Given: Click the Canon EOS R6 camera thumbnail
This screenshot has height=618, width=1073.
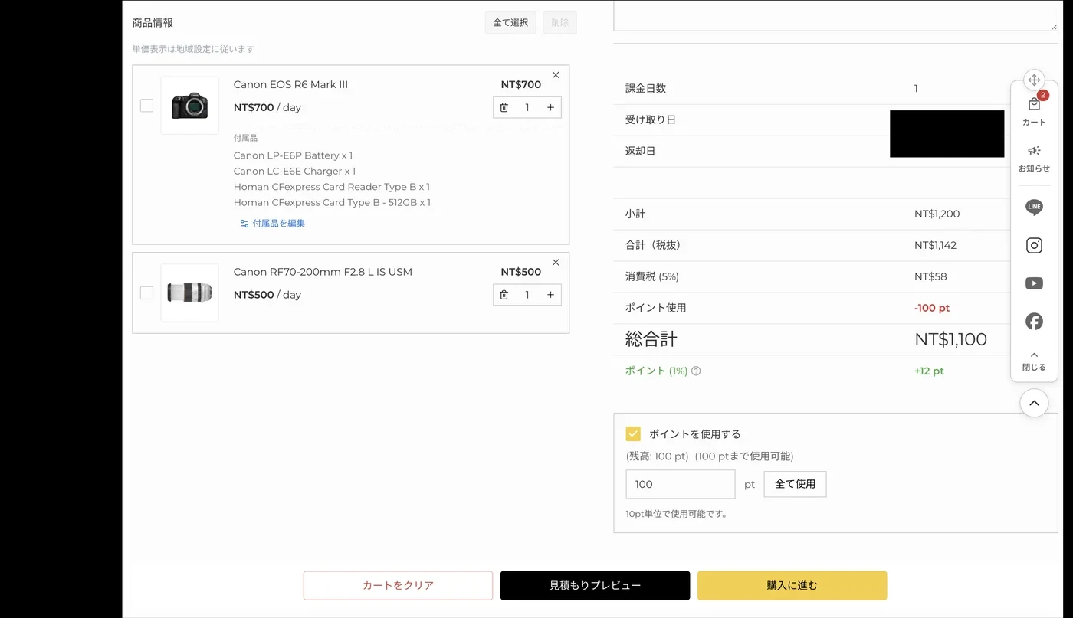Looking at the screenshot, I should tap(189, 106).
